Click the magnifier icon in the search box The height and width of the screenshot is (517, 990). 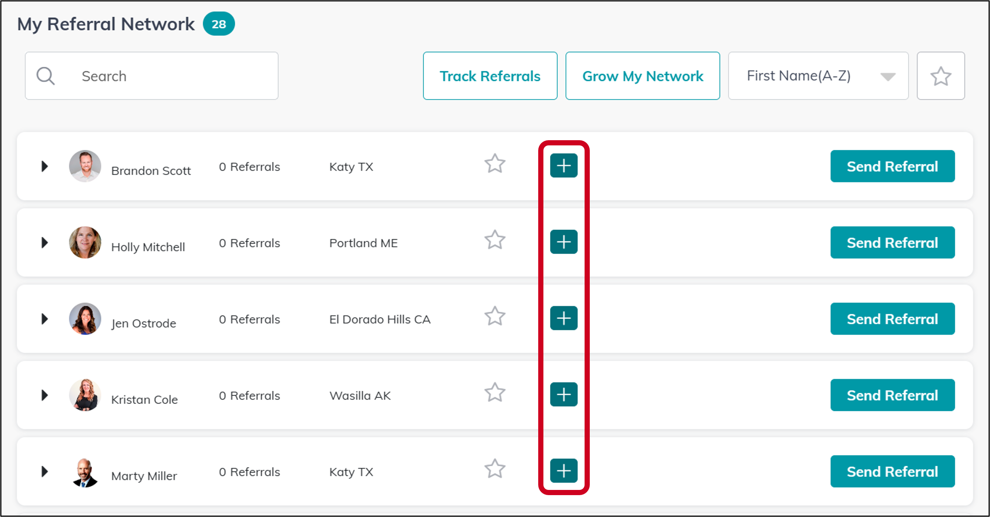[x=45, y=76]
